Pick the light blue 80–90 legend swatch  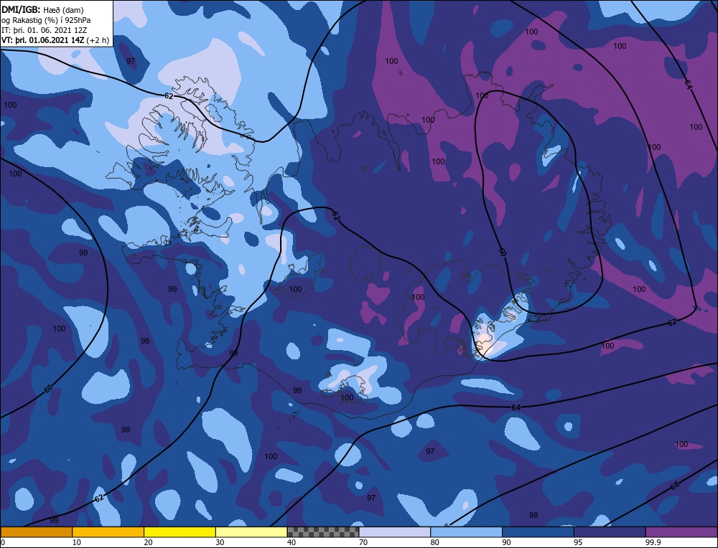(466, 532)
